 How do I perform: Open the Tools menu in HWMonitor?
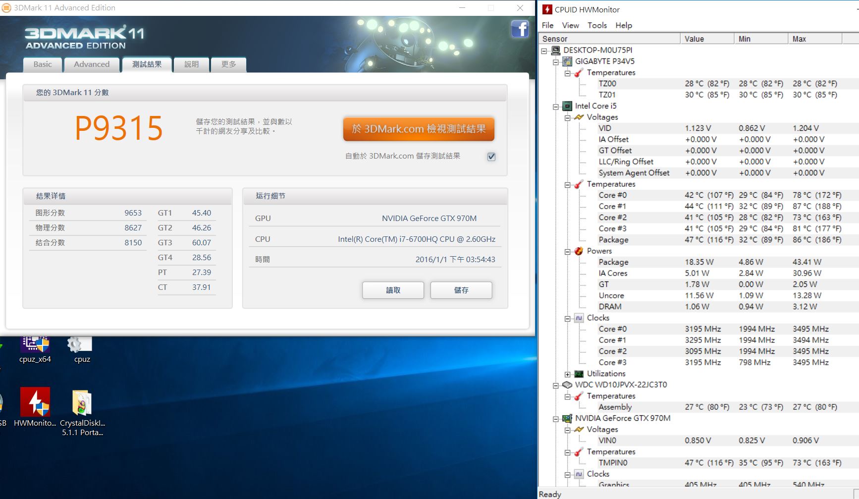click(x=597, y=25)
